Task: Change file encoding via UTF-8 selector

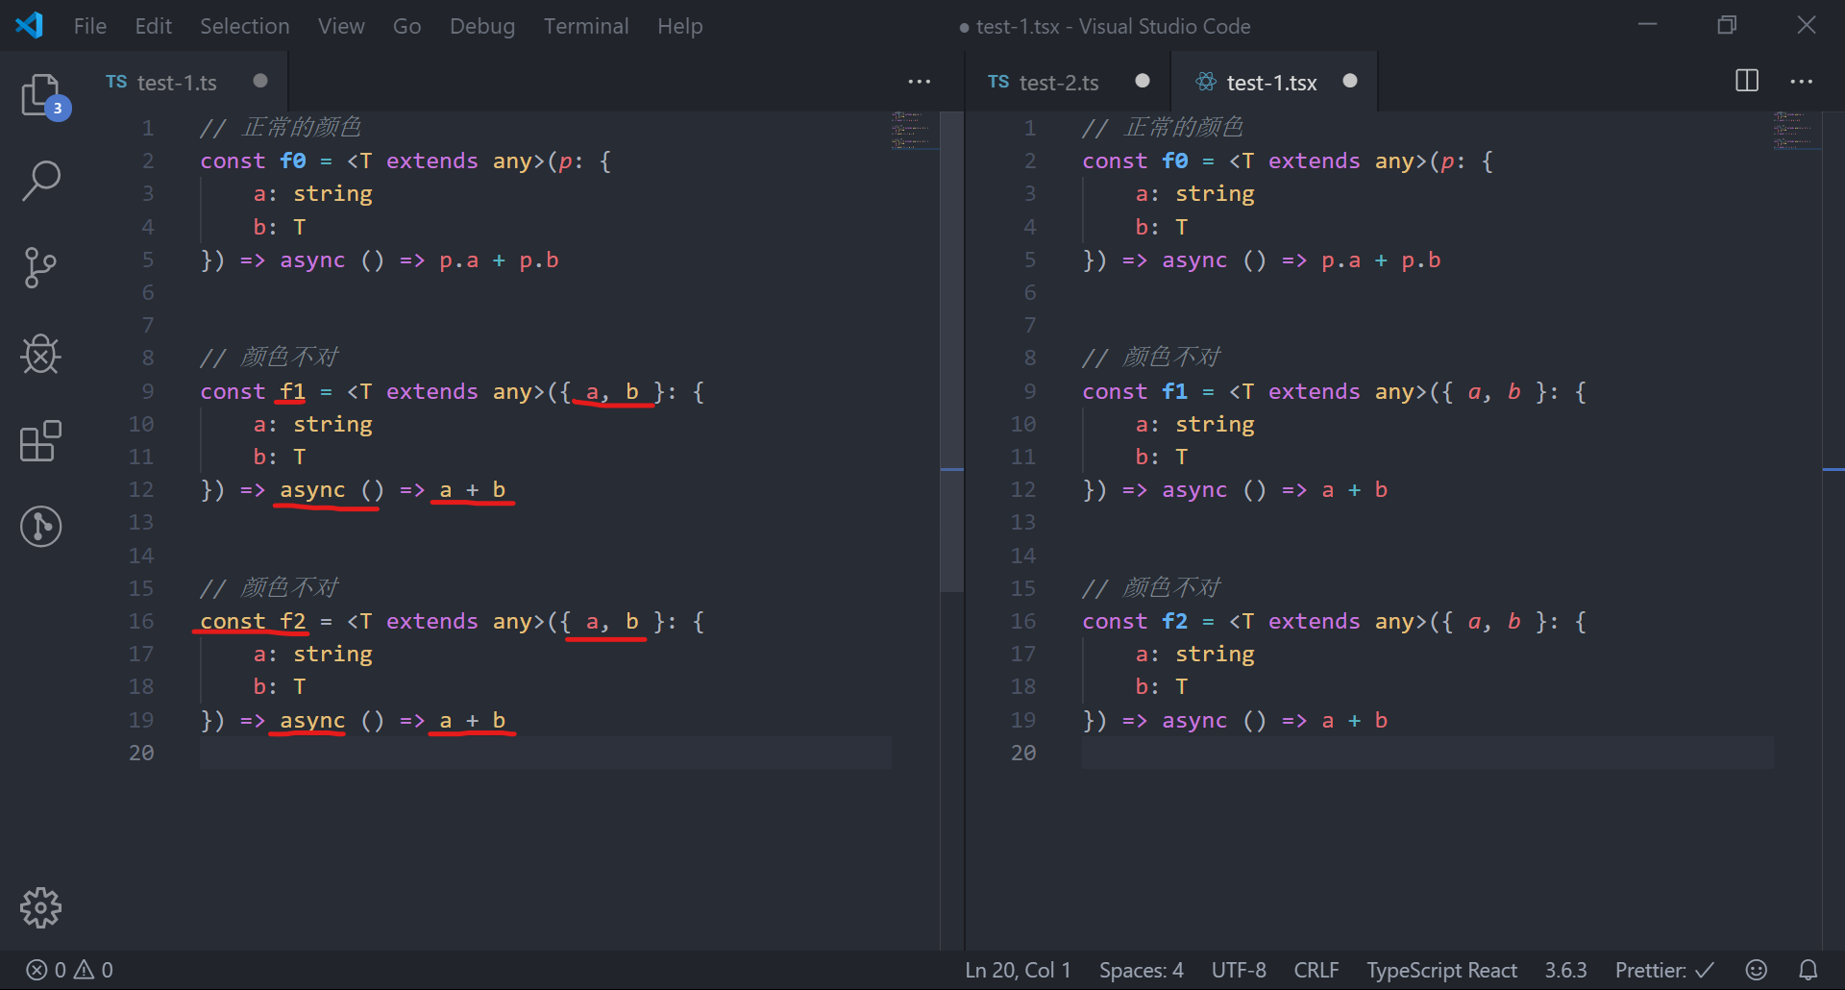Action: [1239, 970]
